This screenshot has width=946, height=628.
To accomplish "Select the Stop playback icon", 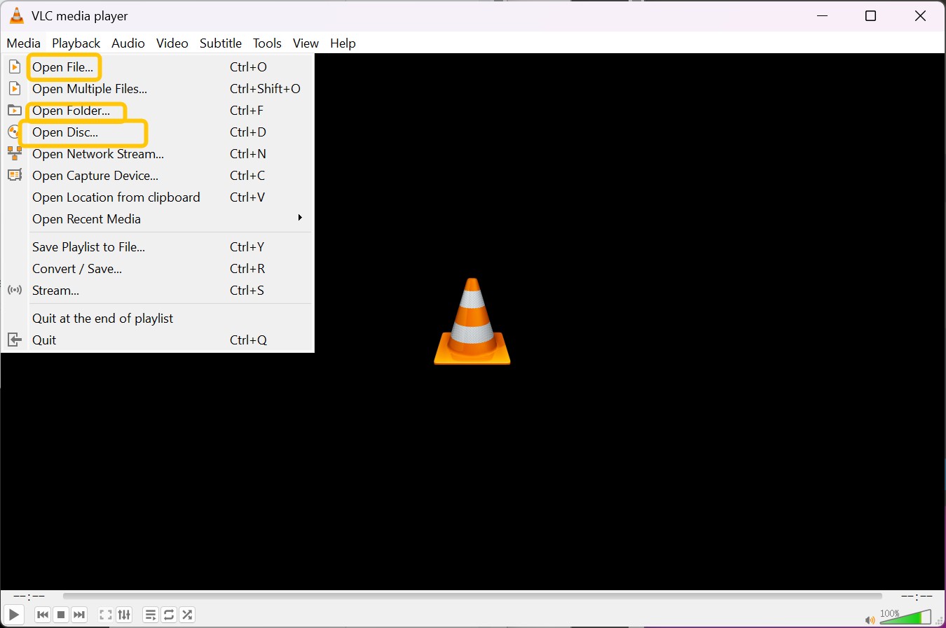I will [x=61, y=615].
